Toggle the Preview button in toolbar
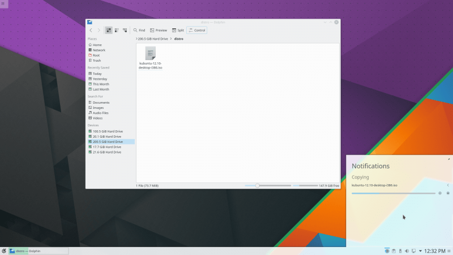 click(159, 30)
